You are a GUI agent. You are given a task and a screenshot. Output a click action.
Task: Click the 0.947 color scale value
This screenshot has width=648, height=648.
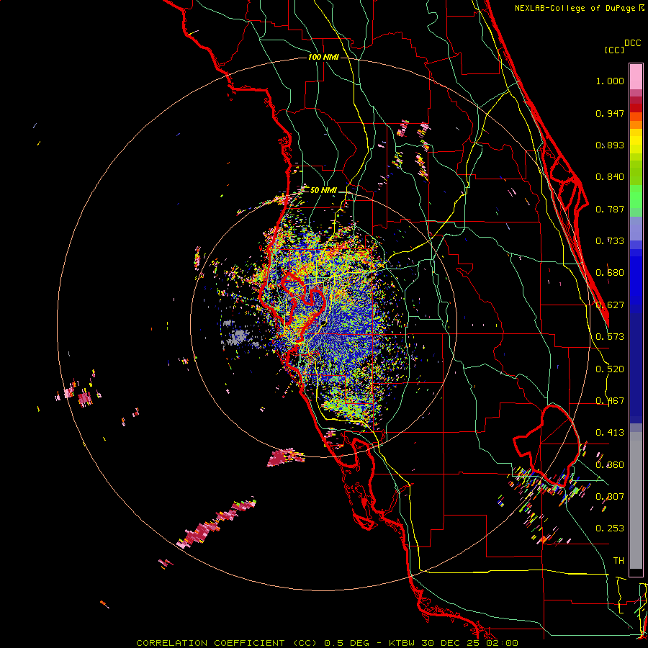(610, 113)
